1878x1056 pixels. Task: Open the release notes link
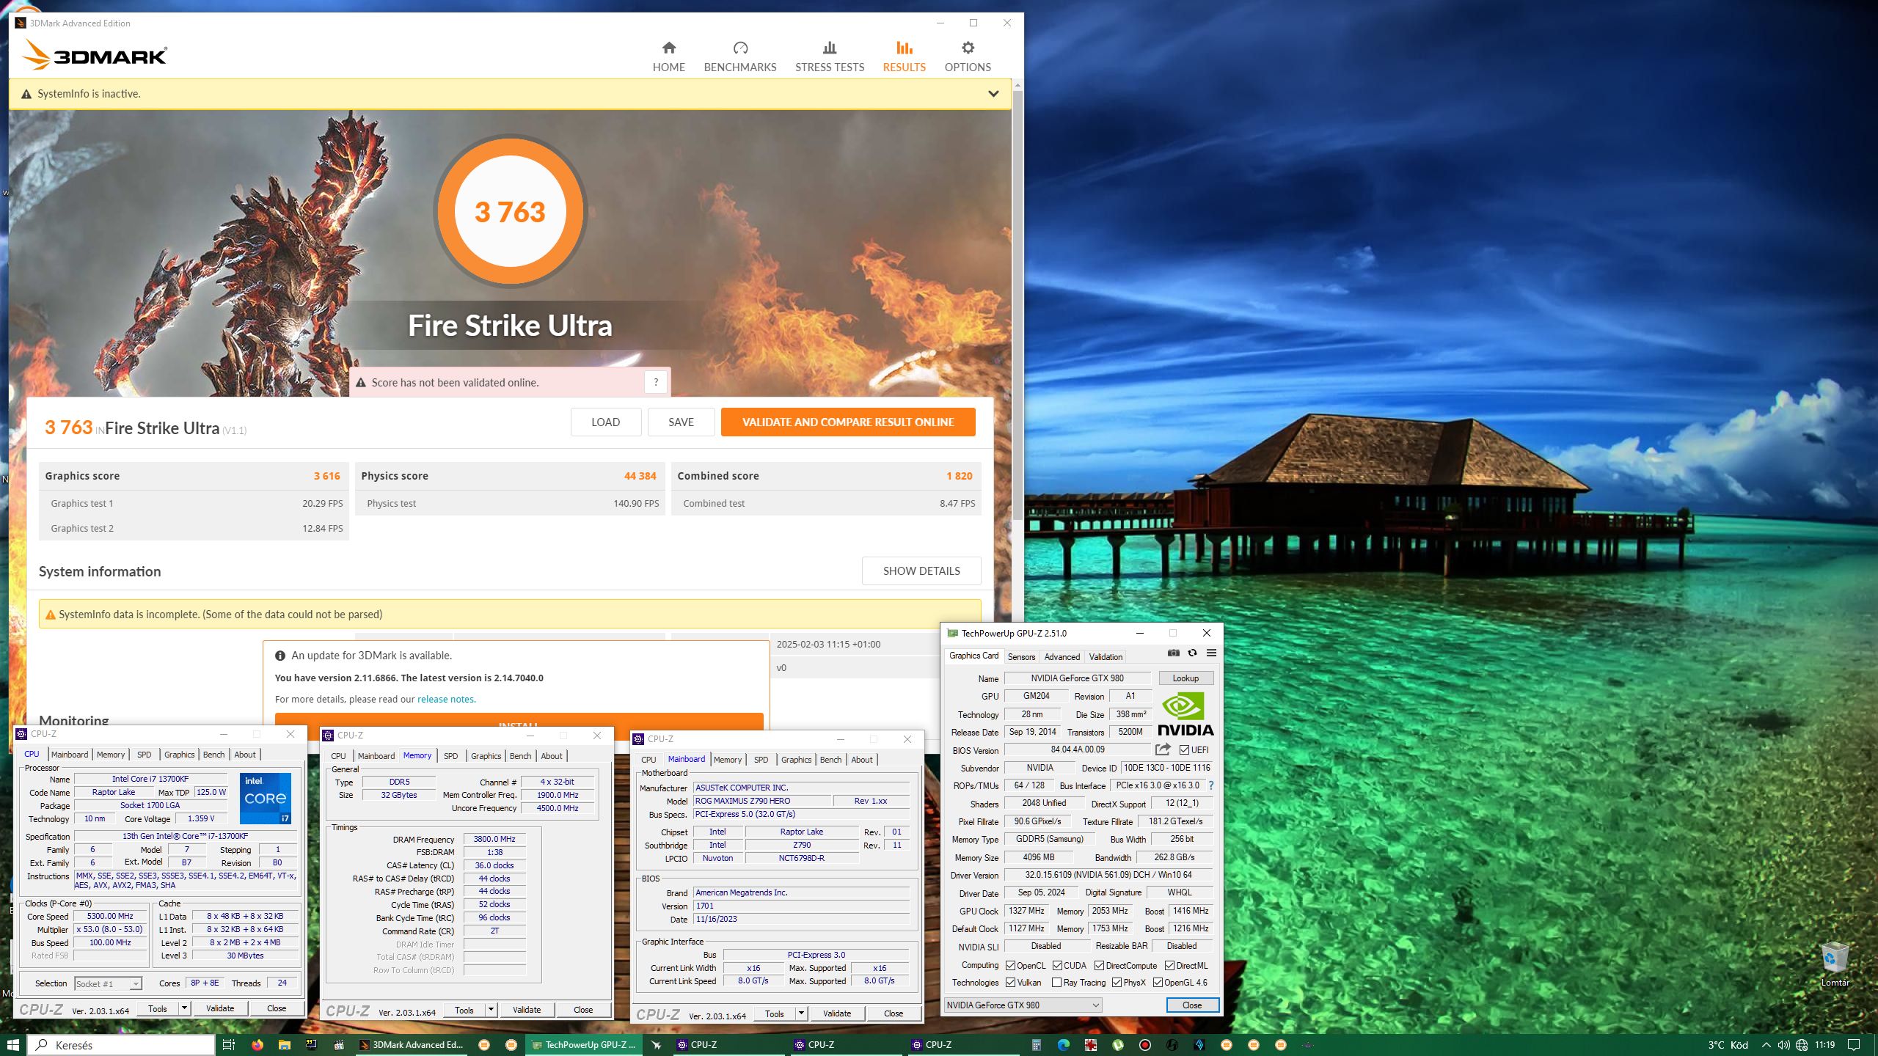pyautogui.click(x=446, y=699)
